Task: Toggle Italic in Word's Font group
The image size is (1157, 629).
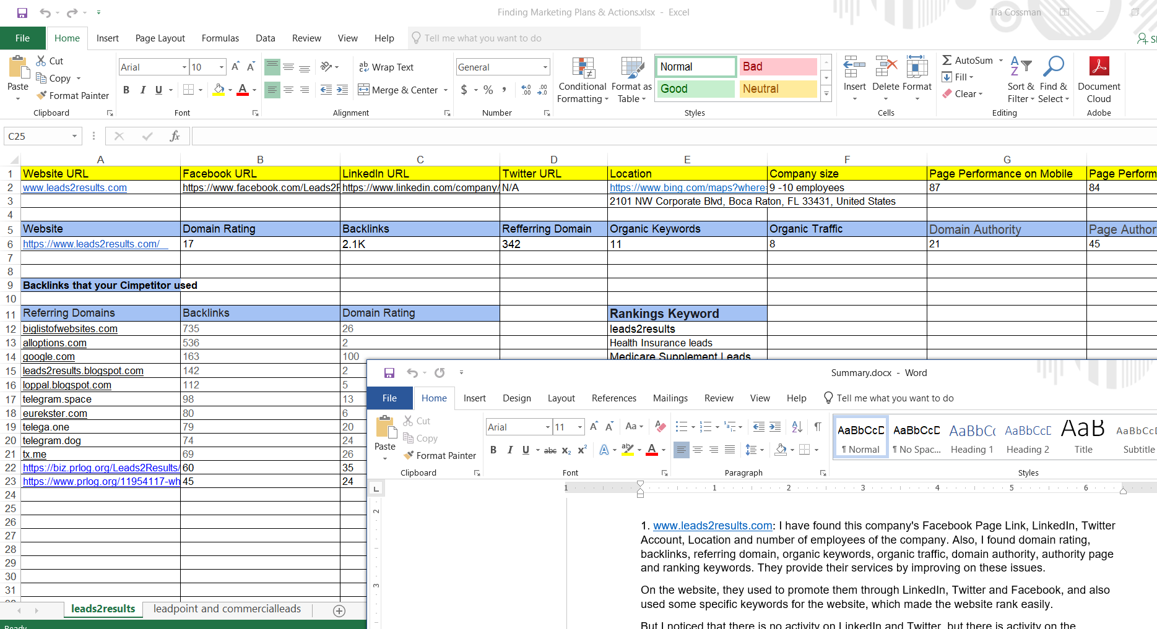Action: 510,450
